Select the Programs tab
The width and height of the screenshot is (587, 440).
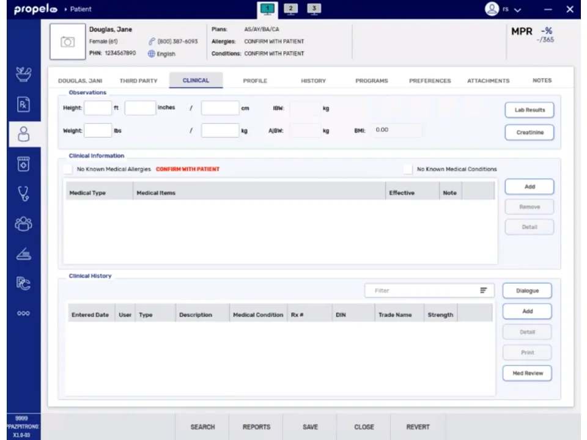372,81
